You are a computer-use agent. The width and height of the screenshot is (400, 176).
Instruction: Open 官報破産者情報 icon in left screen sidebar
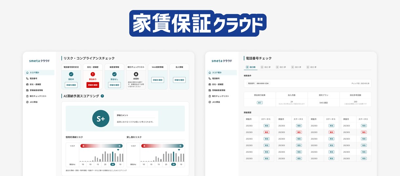click(27, 90)
